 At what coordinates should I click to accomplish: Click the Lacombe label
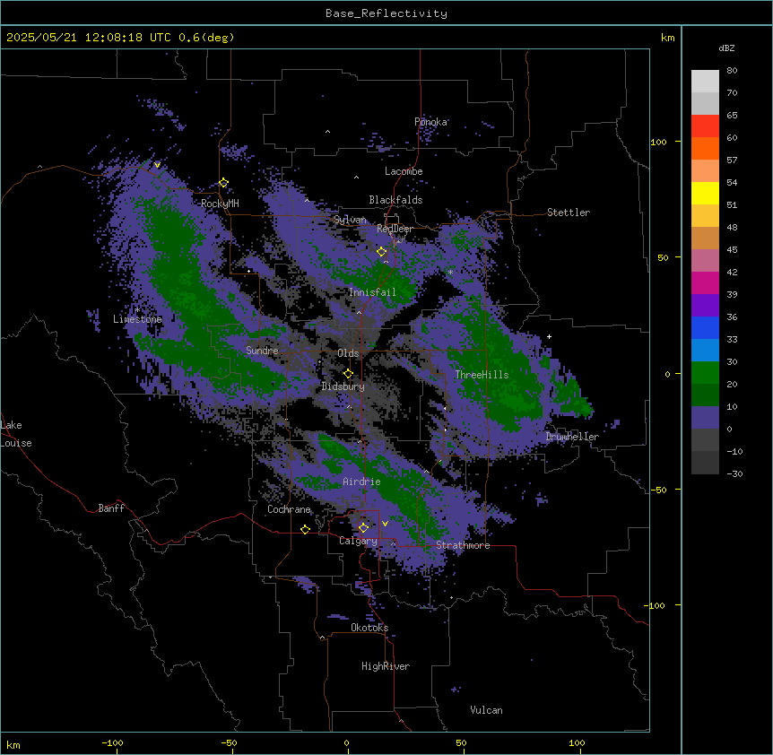(404, 171)
